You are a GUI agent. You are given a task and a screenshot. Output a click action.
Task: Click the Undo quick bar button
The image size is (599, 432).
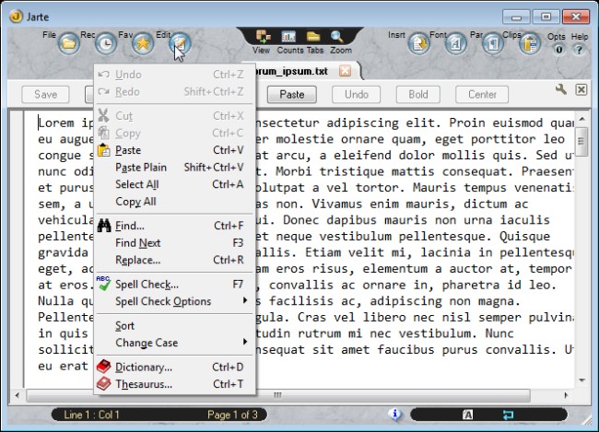356,94
